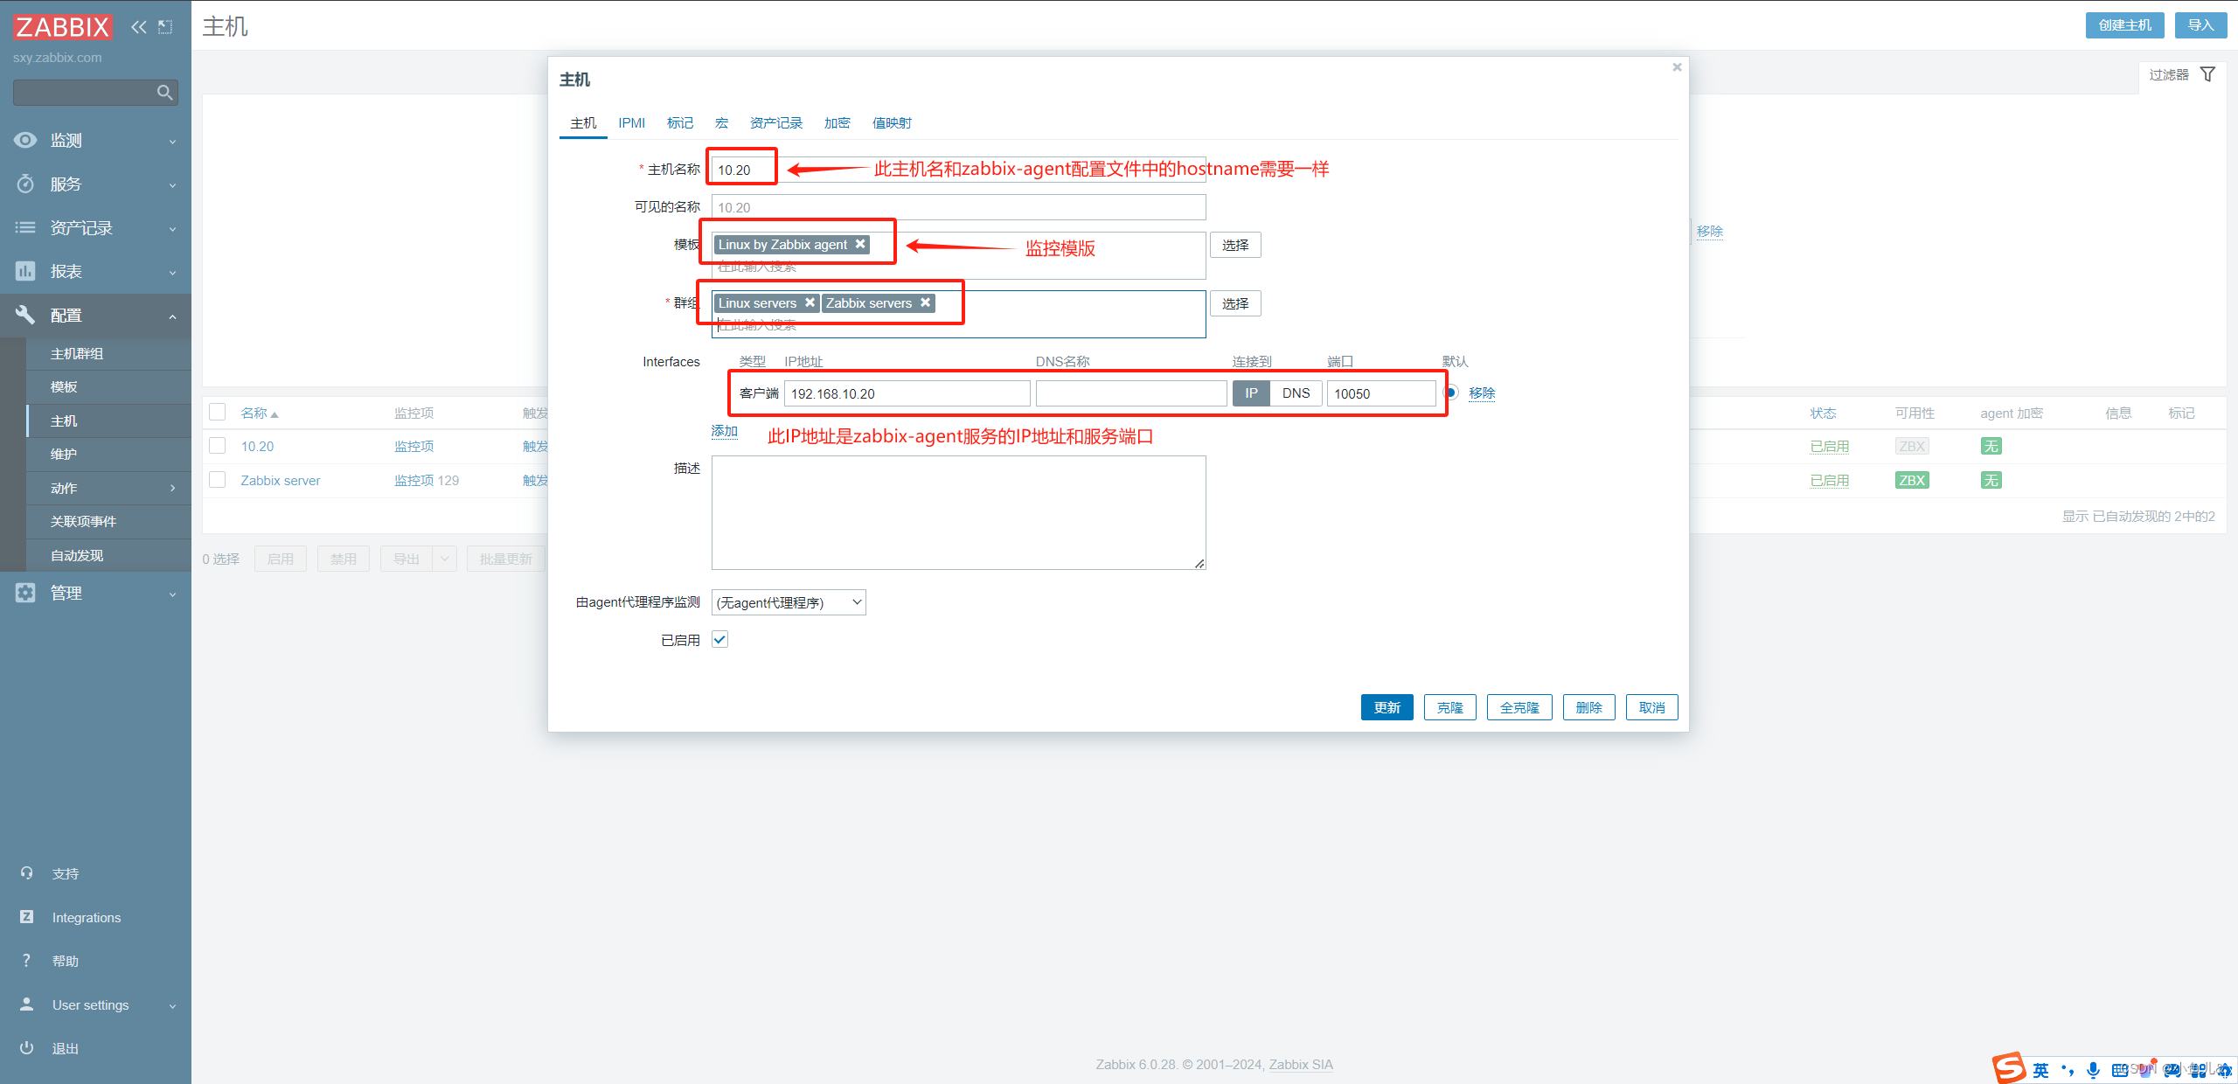This screenshot has width=2238, height=1084.
Task: Click the template Select (选择) button
Action: click(x=1235, y=245)
